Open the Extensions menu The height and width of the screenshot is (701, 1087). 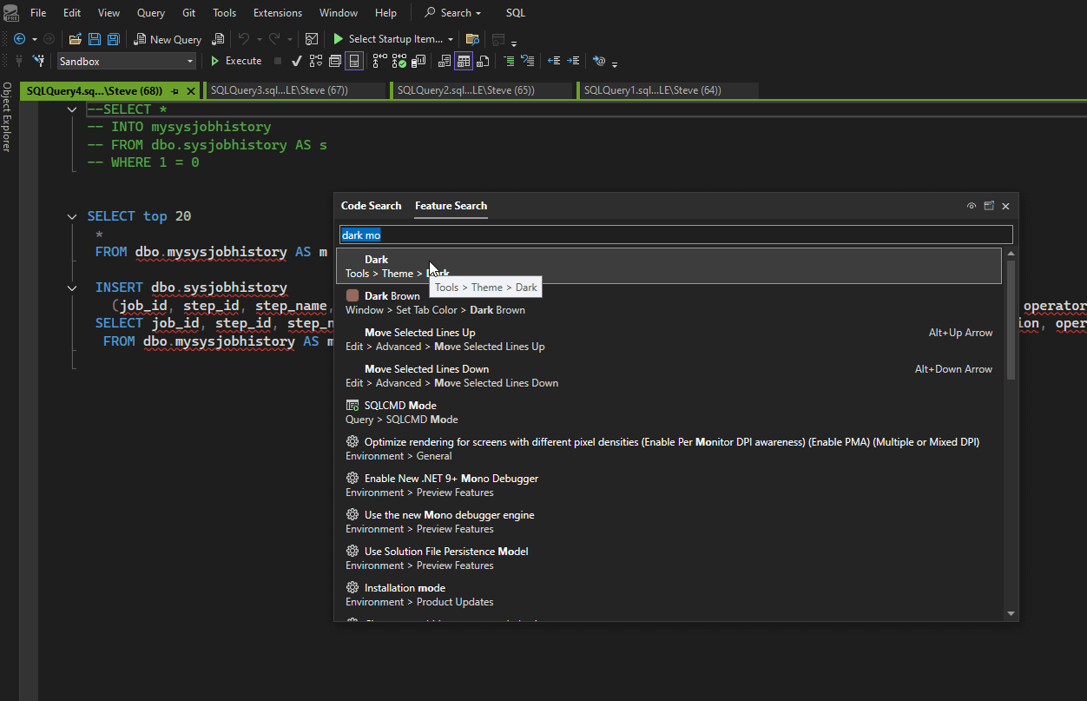pos(278,13)
